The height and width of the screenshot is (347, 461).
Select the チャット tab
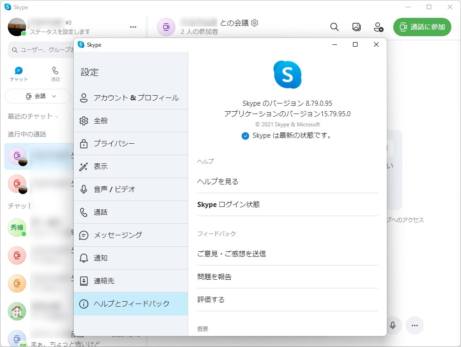(x=18, y=73)
